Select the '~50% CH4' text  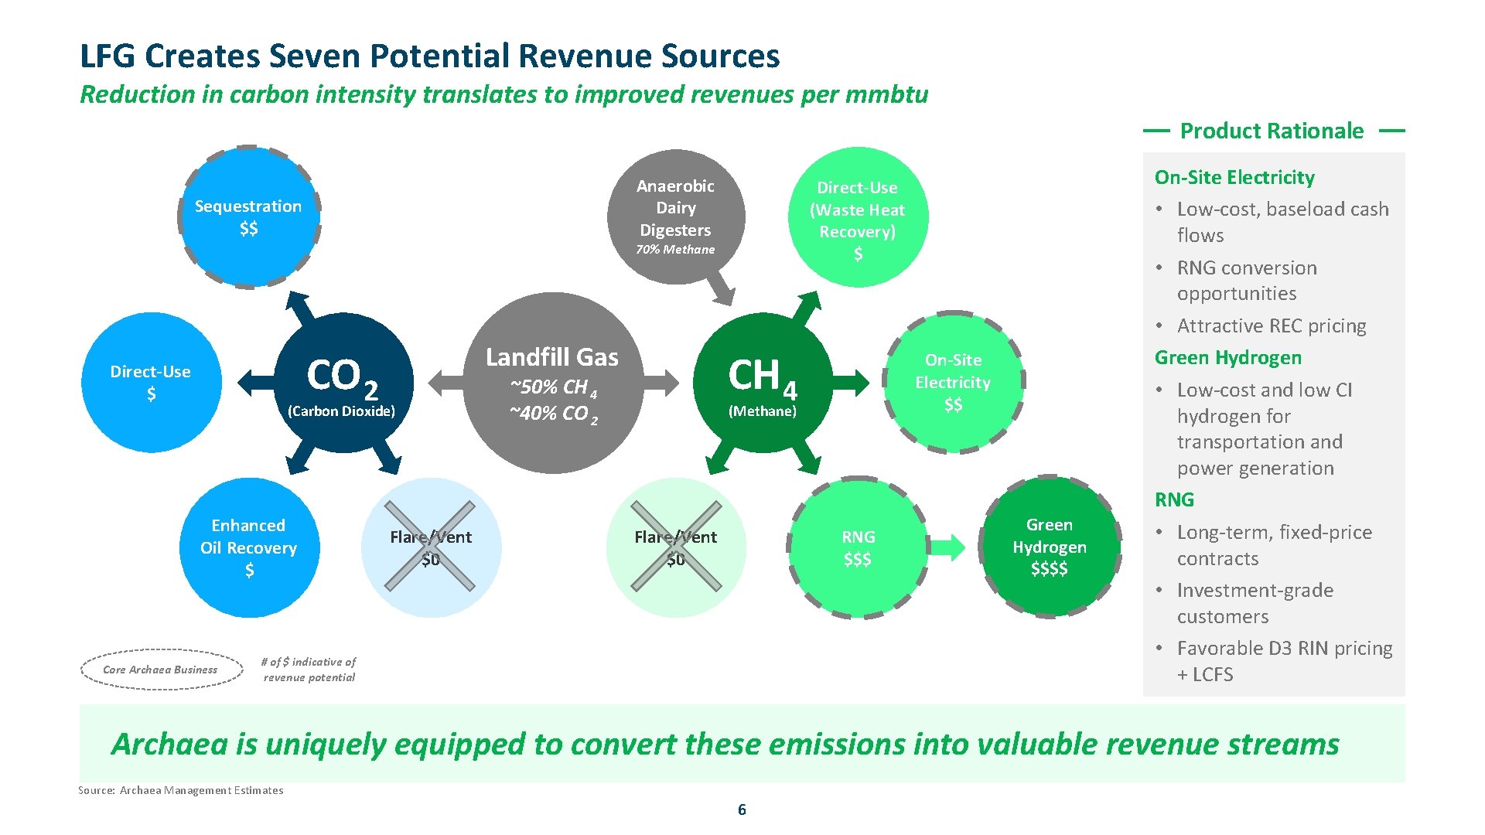553,387
